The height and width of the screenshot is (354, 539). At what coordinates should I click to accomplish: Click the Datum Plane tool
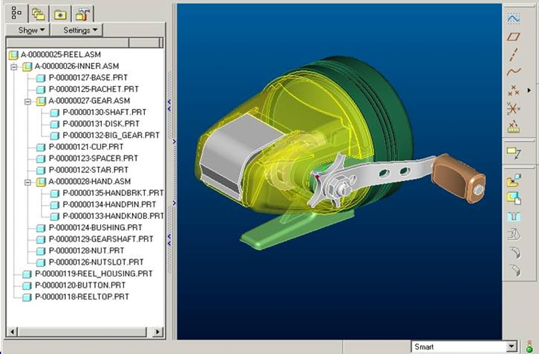[513, 37]
